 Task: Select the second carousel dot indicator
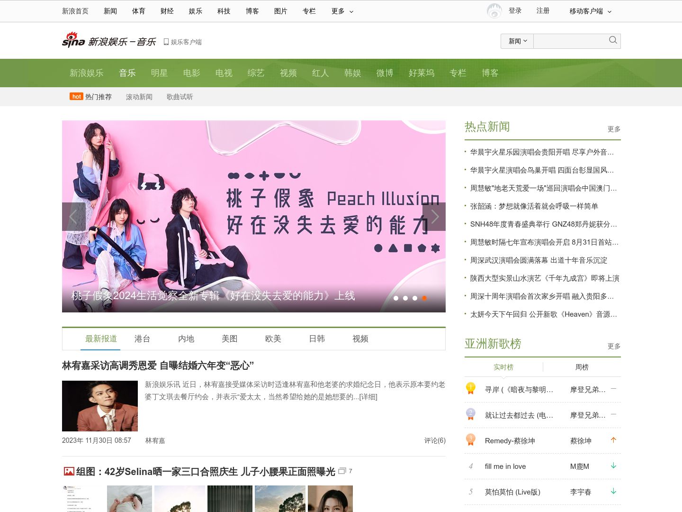tap(405, 298)
